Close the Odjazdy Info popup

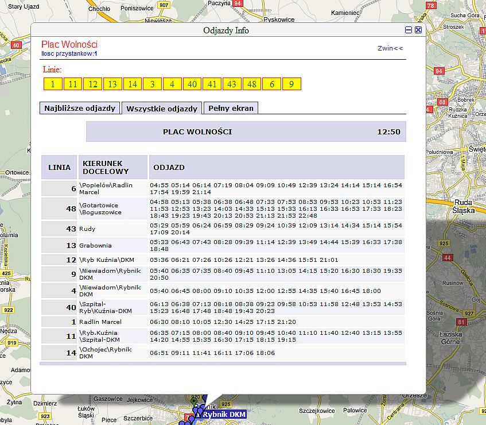coord(418,30)
